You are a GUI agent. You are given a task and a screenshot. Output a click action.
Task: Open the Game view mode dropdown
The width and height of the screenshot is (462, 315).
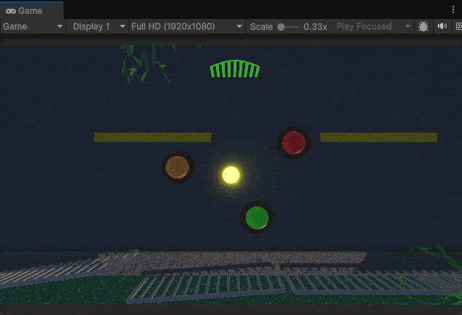pos(33,26)
